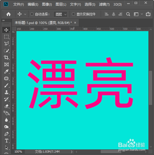Minimize the Photoshop window

(128, 3)
